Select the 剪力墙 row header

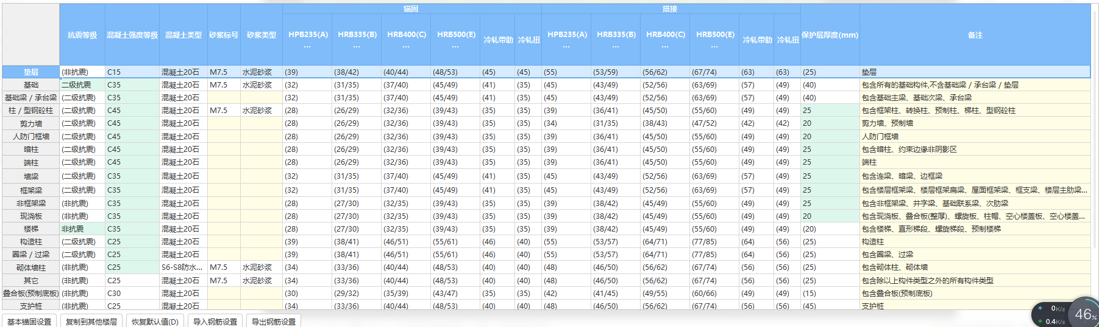coord(31,123)
